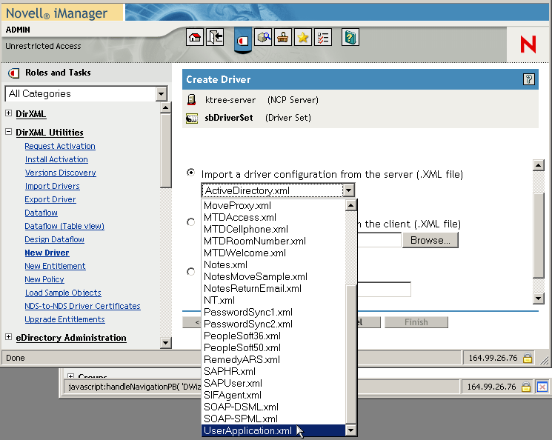552x440 pixels.
Task: Click the Create Driver help question icon
Action: [x=529, y=79]
